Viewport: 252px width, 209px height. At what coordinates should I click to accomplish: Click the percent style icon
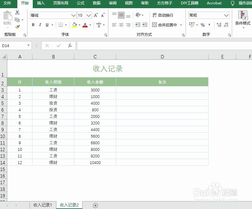203,25
